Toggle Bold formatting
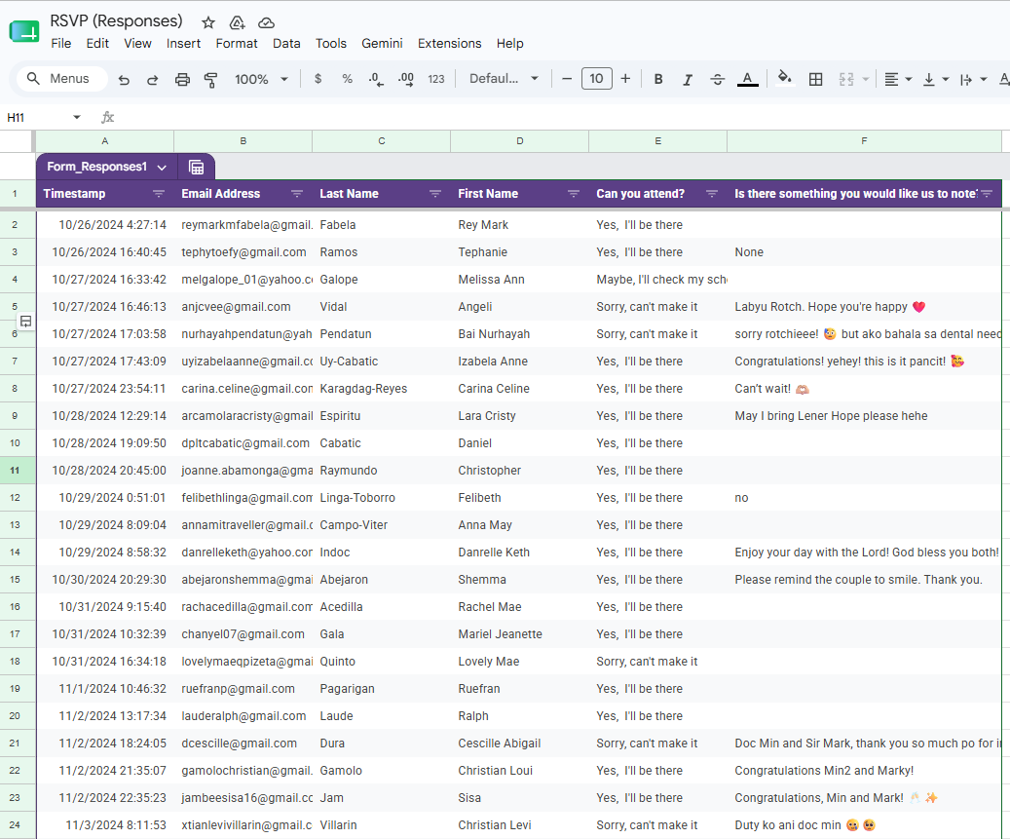1010x839 pixels. tap(658, 79)
